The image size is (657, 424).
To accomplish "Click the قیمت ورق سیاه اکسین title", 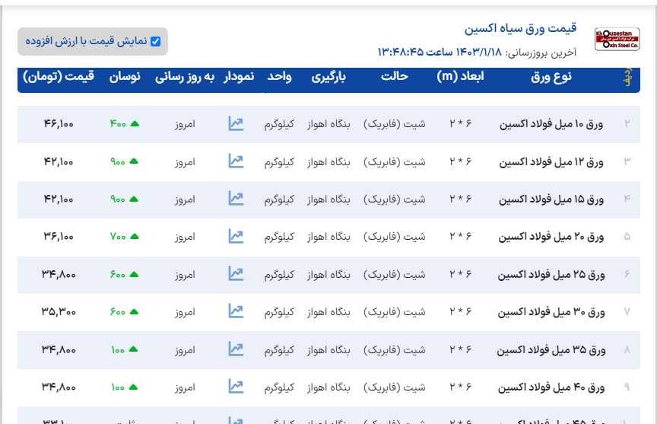I will pos(520,29).
